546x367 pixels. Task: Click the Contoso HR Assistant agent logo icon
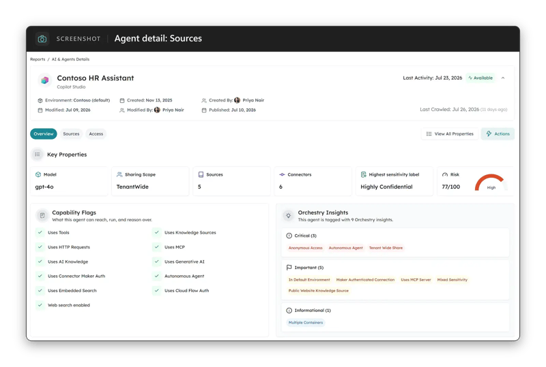[x=44, y=80]
